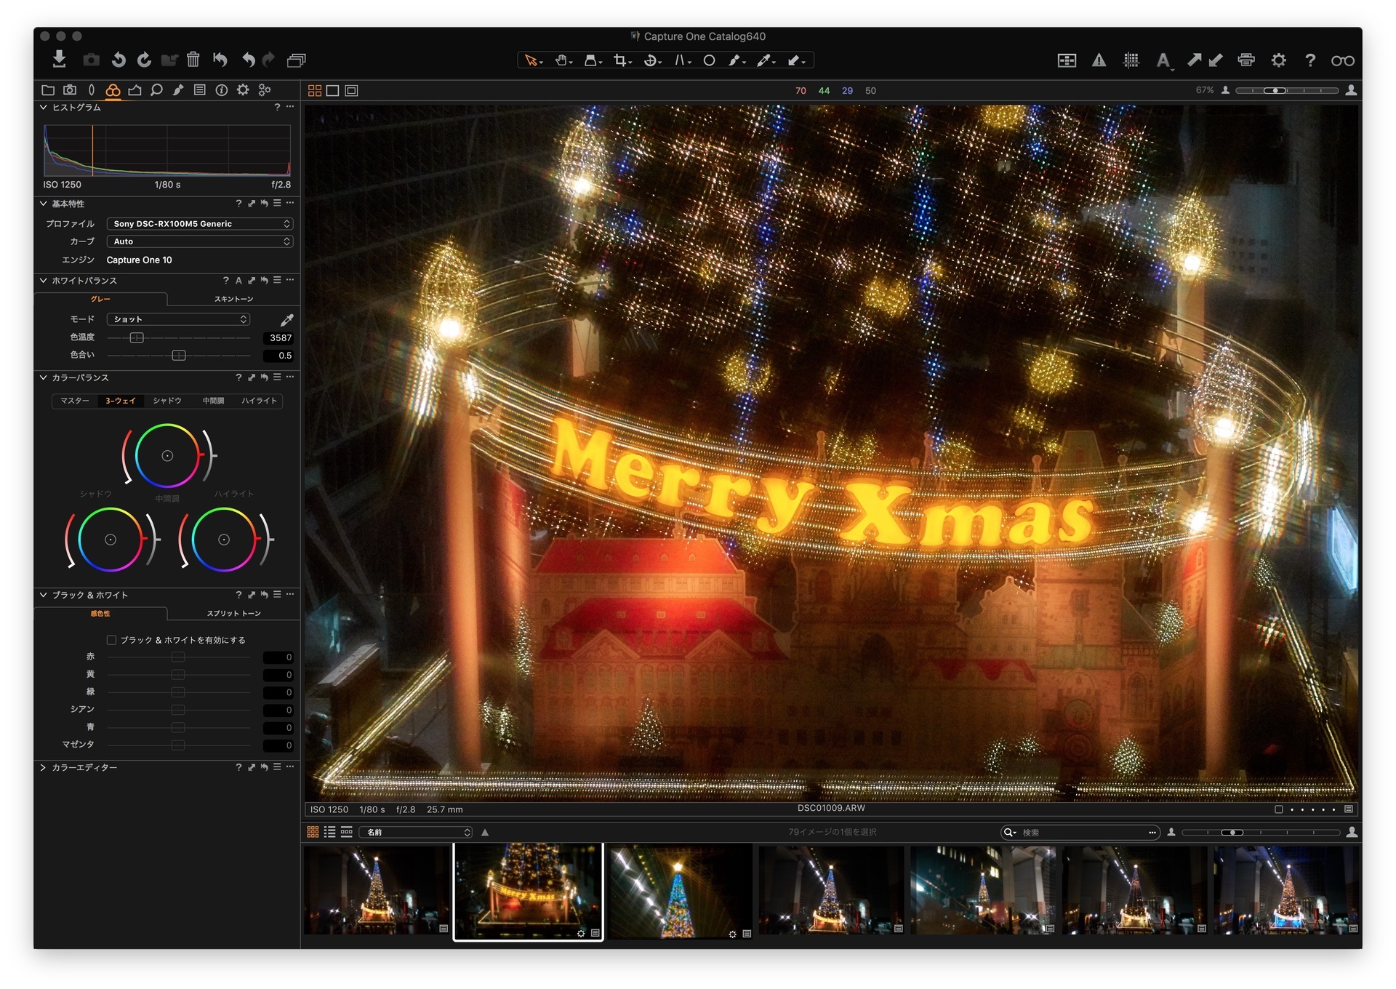Screen dimensions: 1396x989
Task: Switch browser to list view
Action: [x=329, y=832]
